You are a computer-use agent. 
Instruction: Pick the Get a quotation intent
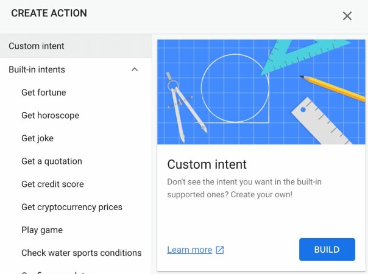point(52,161)
